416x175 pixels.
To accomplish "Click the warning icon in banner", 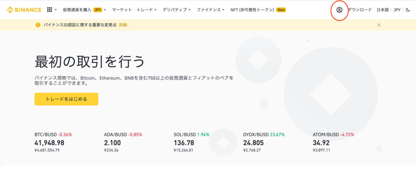I will [38, 25].
